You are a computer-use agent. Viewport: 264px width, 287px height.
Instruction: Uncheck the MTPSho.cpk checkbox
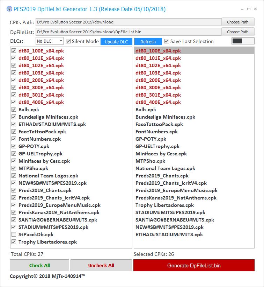(x=14, y=168)
